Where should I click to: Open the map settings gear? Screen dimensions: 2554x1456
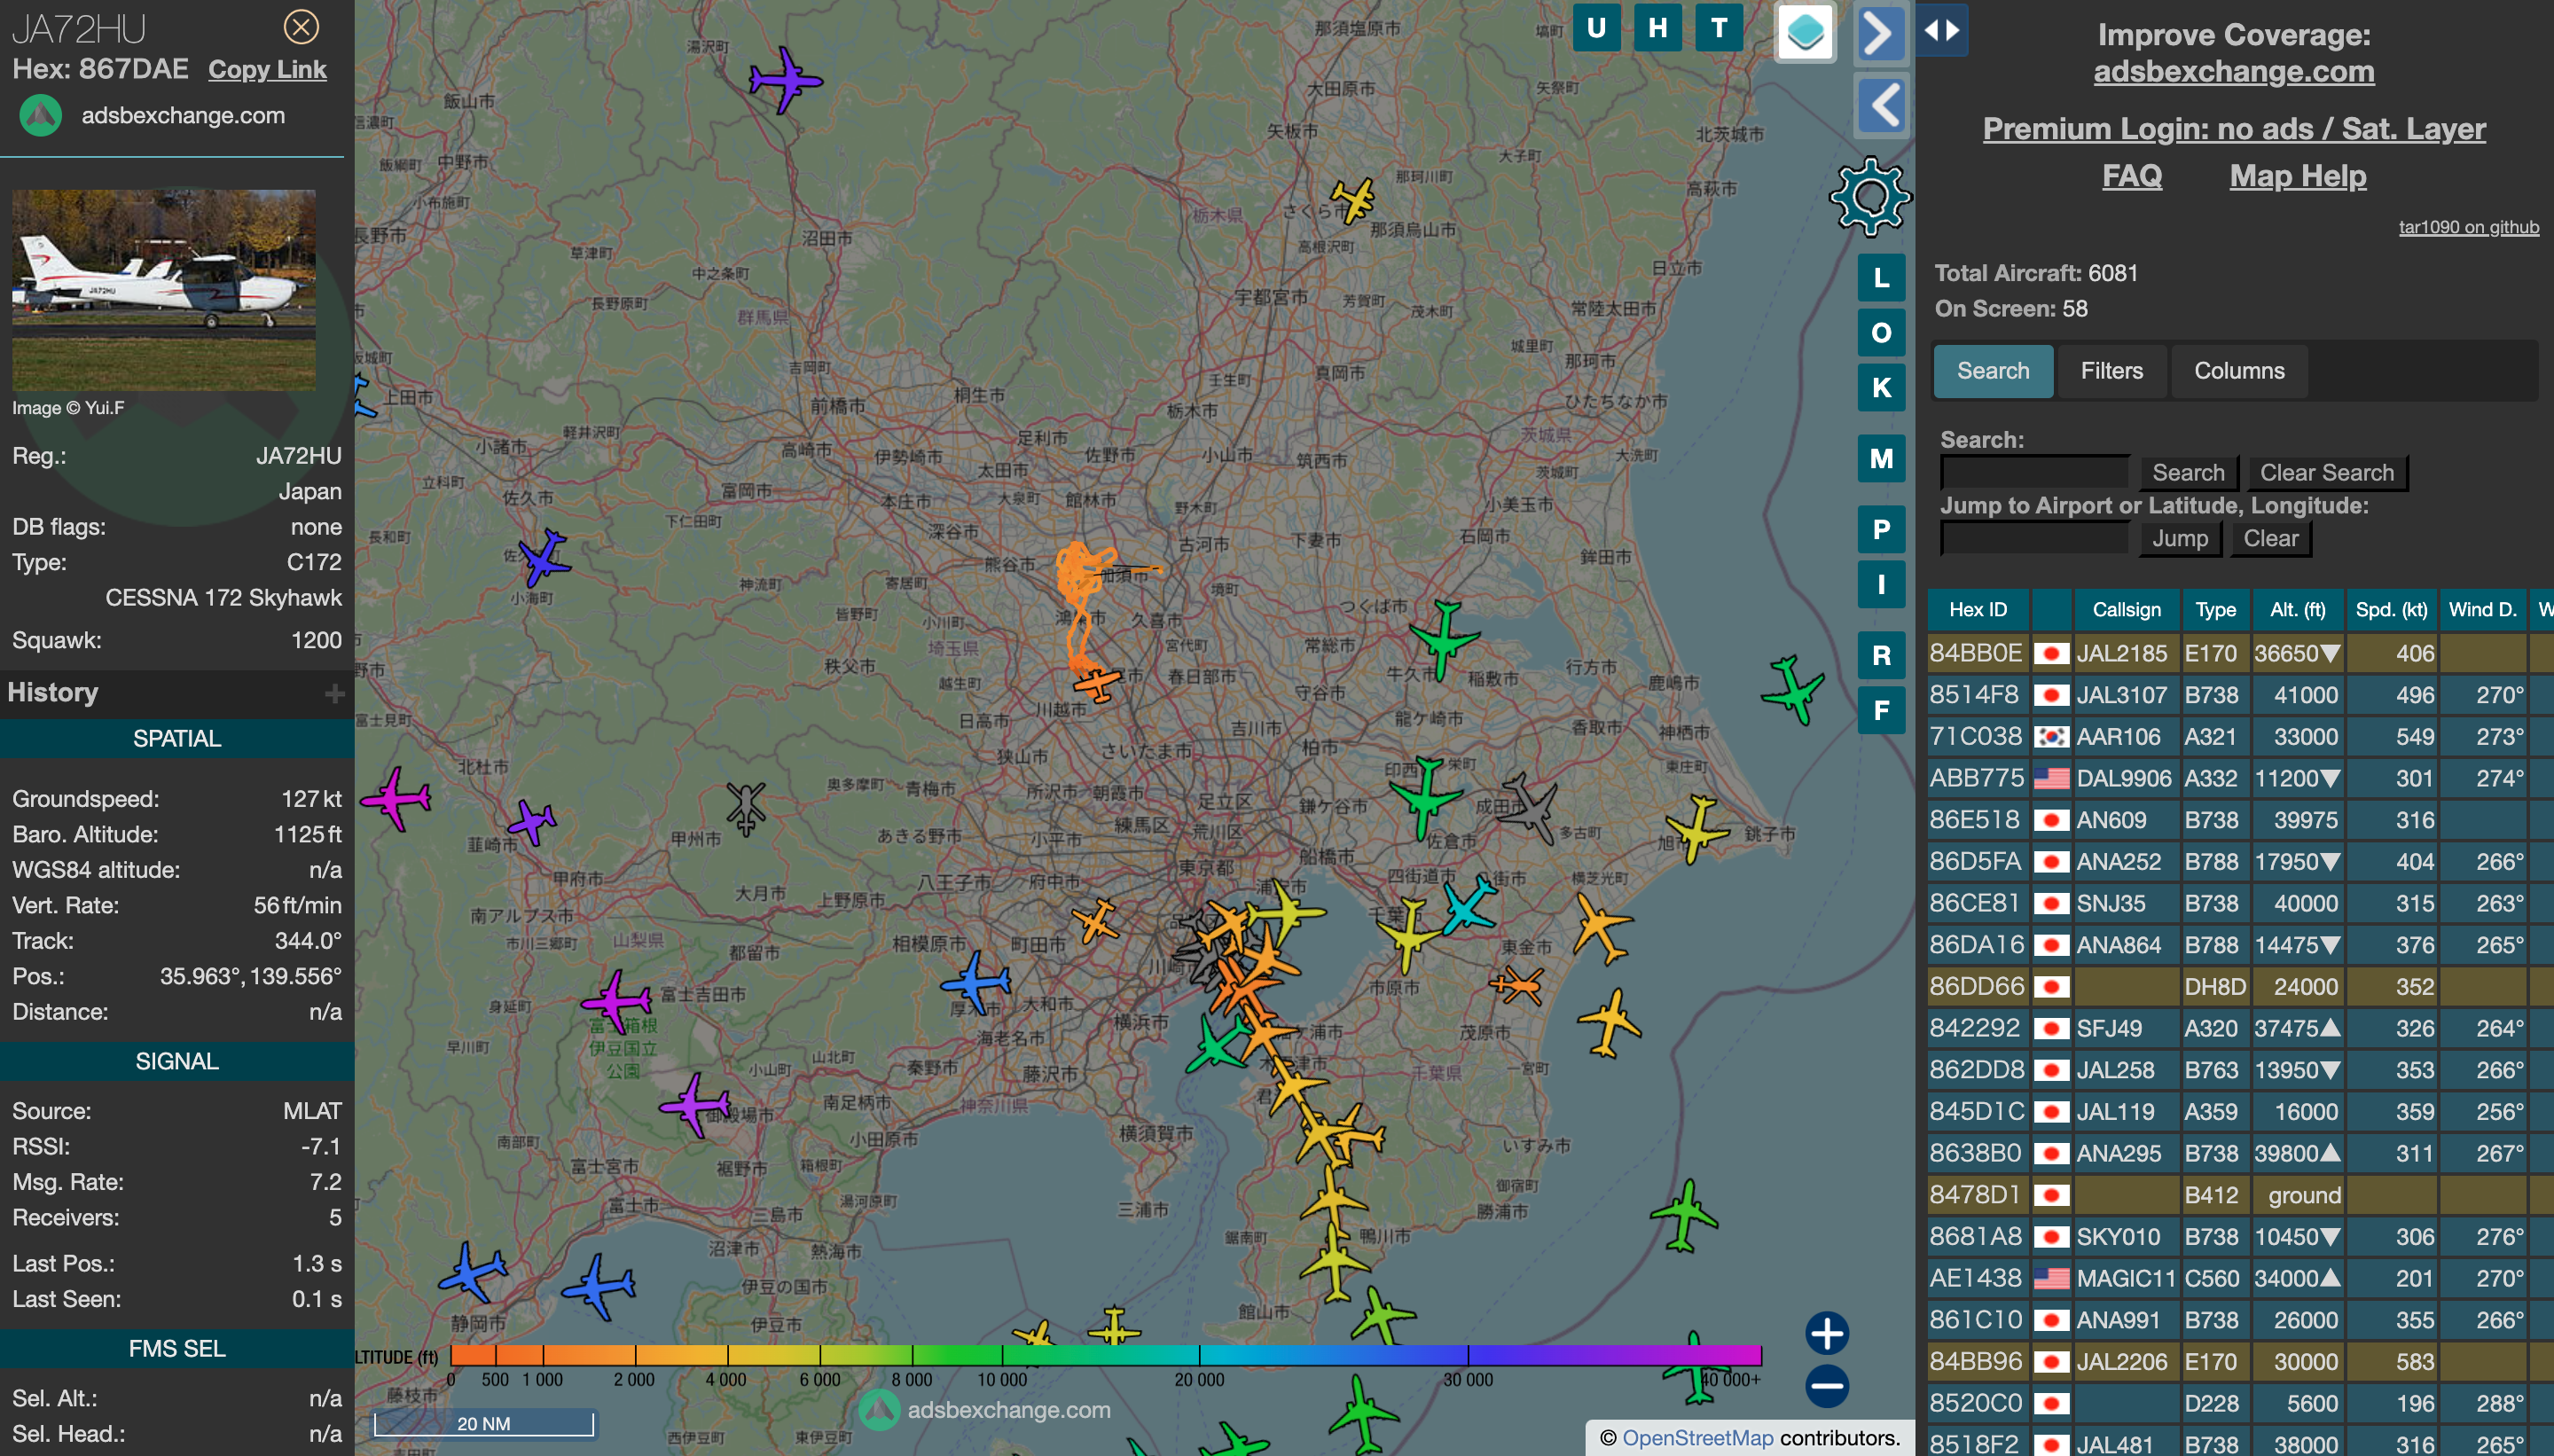1869,196
